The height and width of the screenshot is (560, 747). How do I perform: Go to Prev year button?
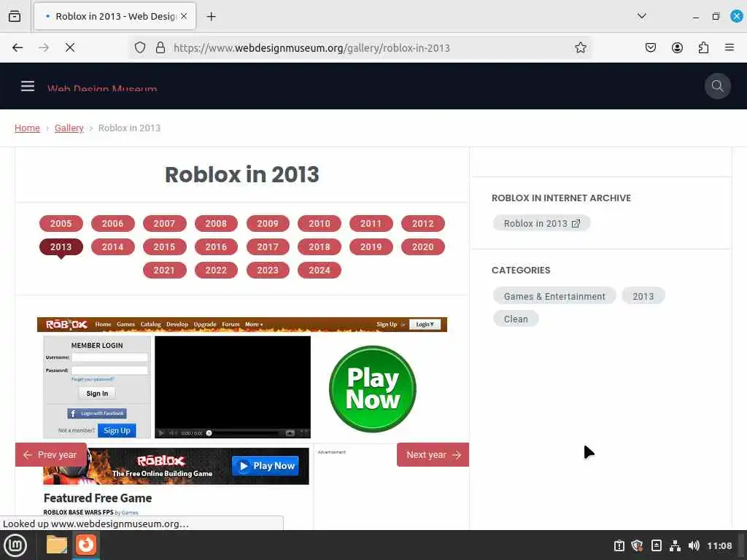point(51,455)
